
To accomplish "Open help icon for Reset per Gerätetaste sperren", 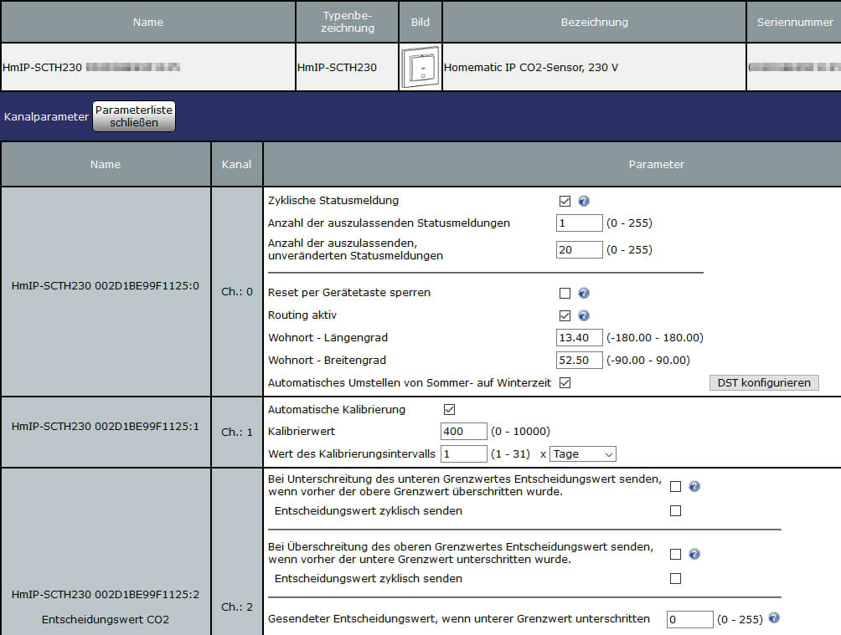I will tap(584, 293).
